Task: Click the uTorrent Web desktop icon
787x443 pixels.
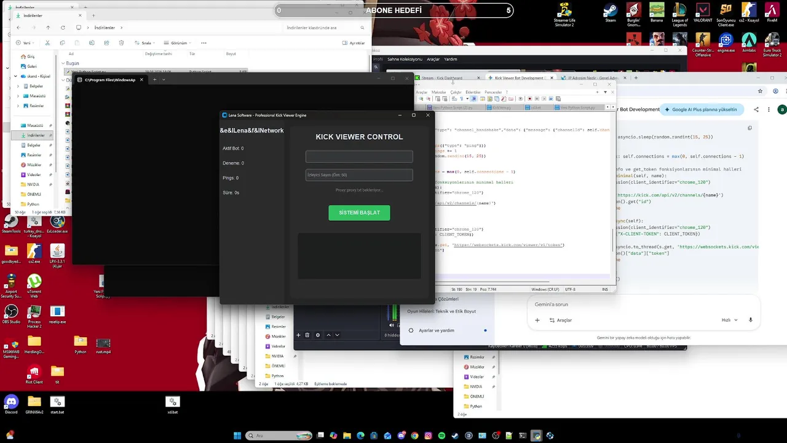Action: [x=34, y=286]
